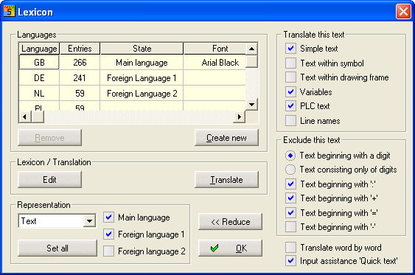
Task: Click the Edit lexicon button
Action: [x=50, y=179]
